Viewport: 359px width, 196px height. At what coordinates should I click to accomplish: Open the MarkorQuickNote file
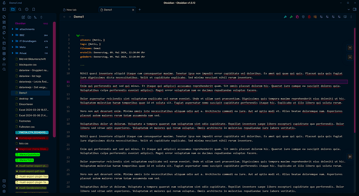click(28, 154)
